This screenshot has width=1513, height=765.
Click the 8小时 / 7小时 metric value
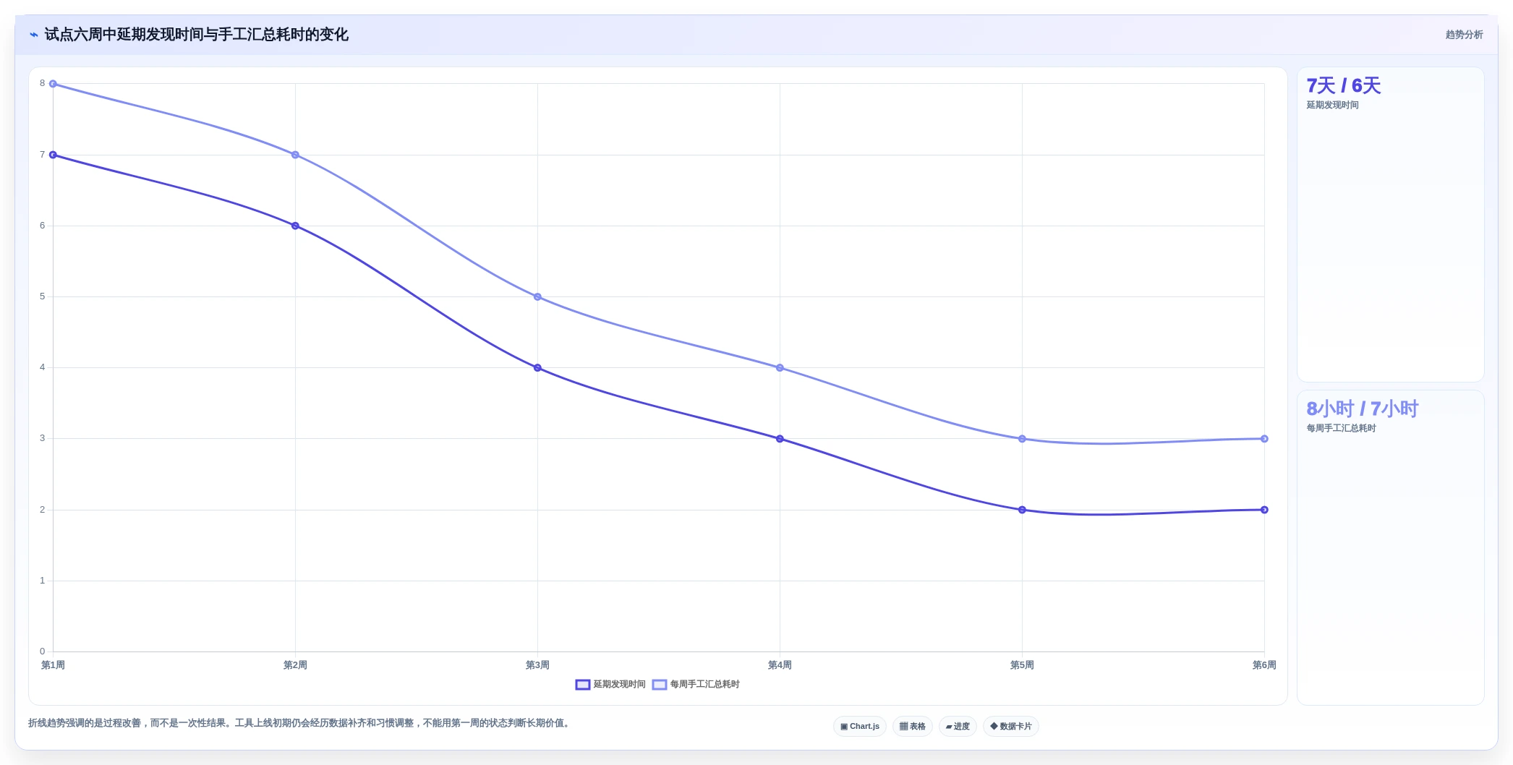click(x=1363, y=409)
